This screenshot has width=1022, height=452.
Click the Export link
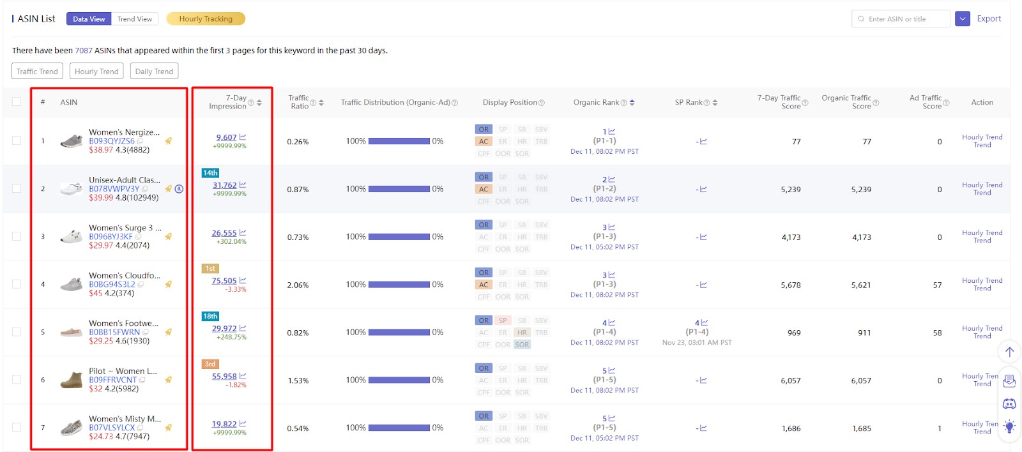point(989,19)
